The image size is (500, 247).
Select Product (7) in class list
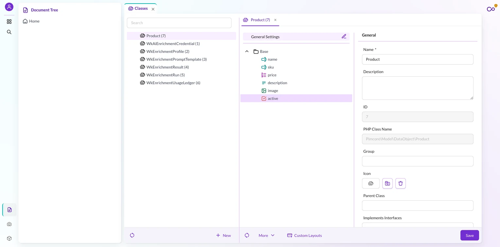point(181,36)
